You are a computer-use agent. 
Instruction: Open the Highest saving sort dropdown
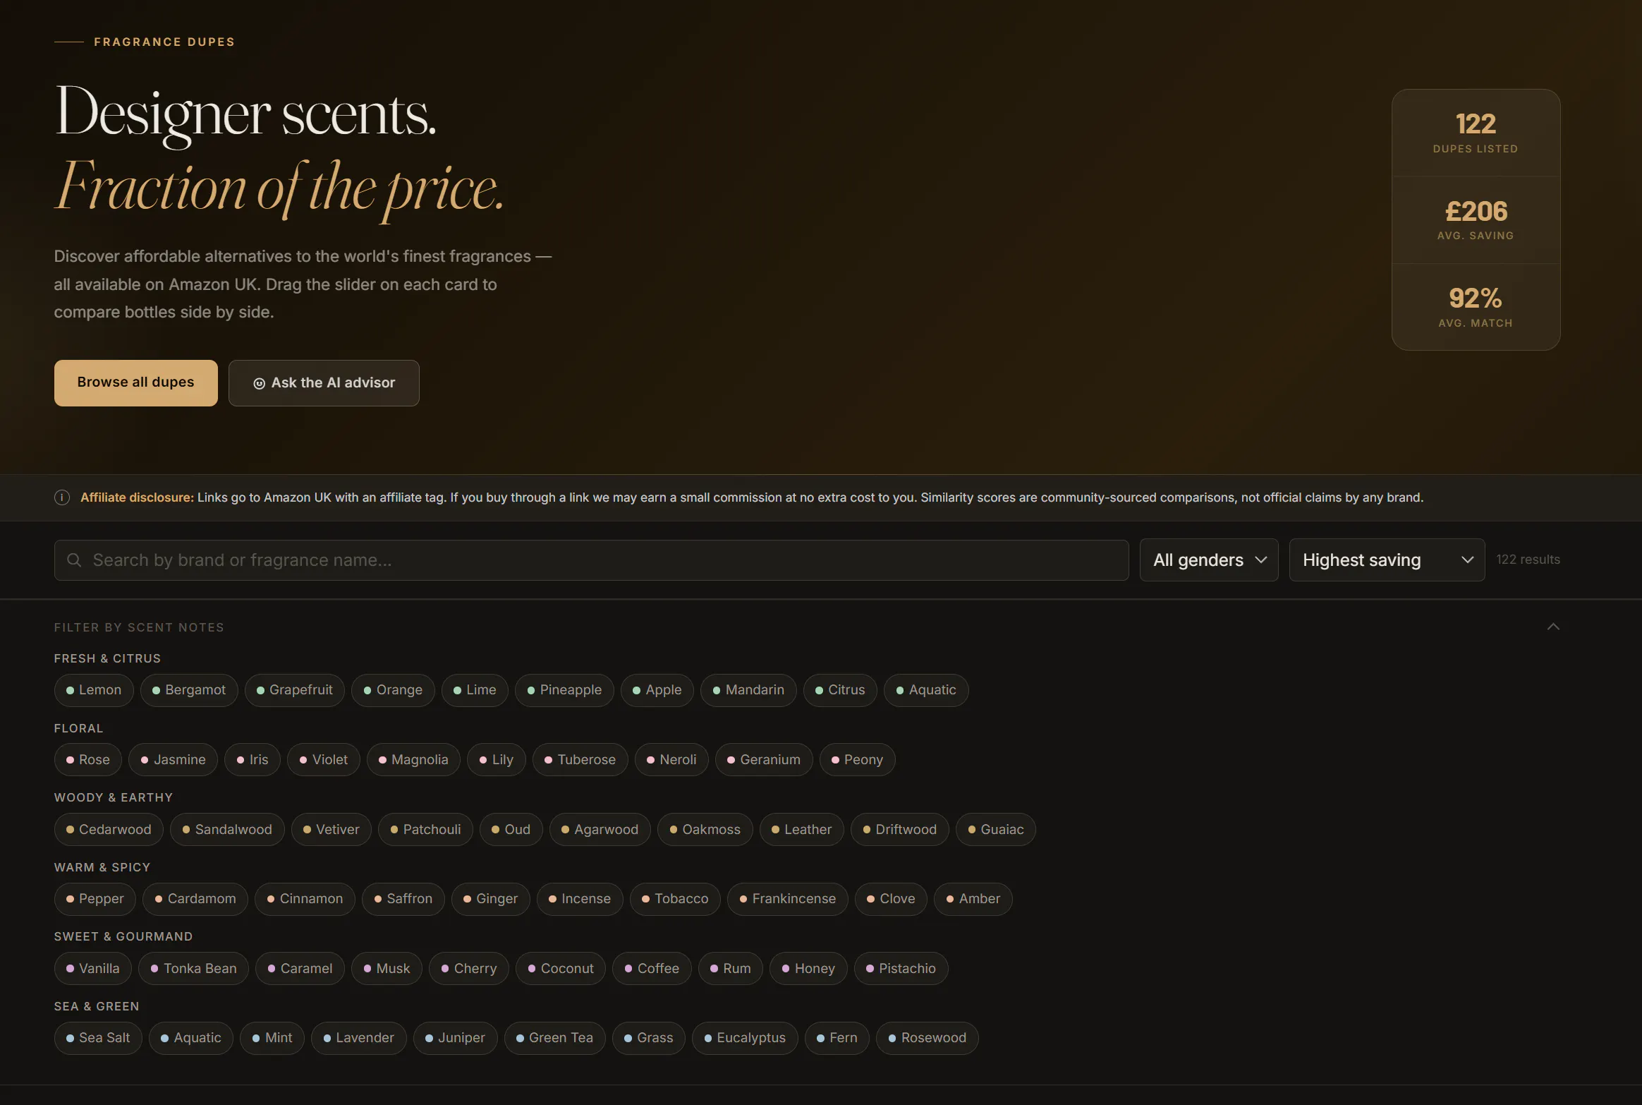pos(1387,560)
